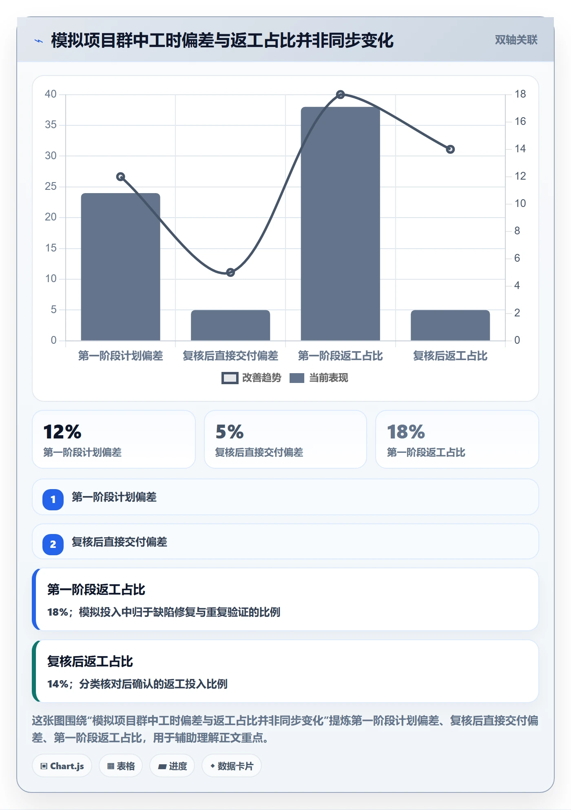This screenshot has height=810, width=571.
Task: Click the 双轴关联 tag in the header
Action: coord(516,40)
